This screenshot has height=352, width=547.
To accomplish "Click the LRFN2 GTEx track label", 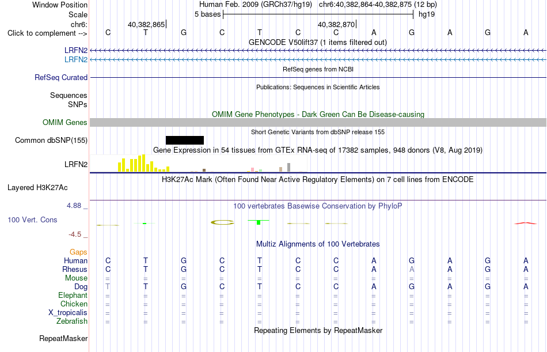I will pos(76,164).
